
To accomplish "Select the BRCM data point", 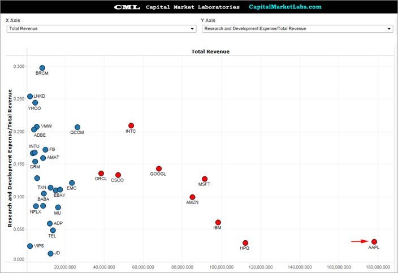I will click(x=42, y=68).
